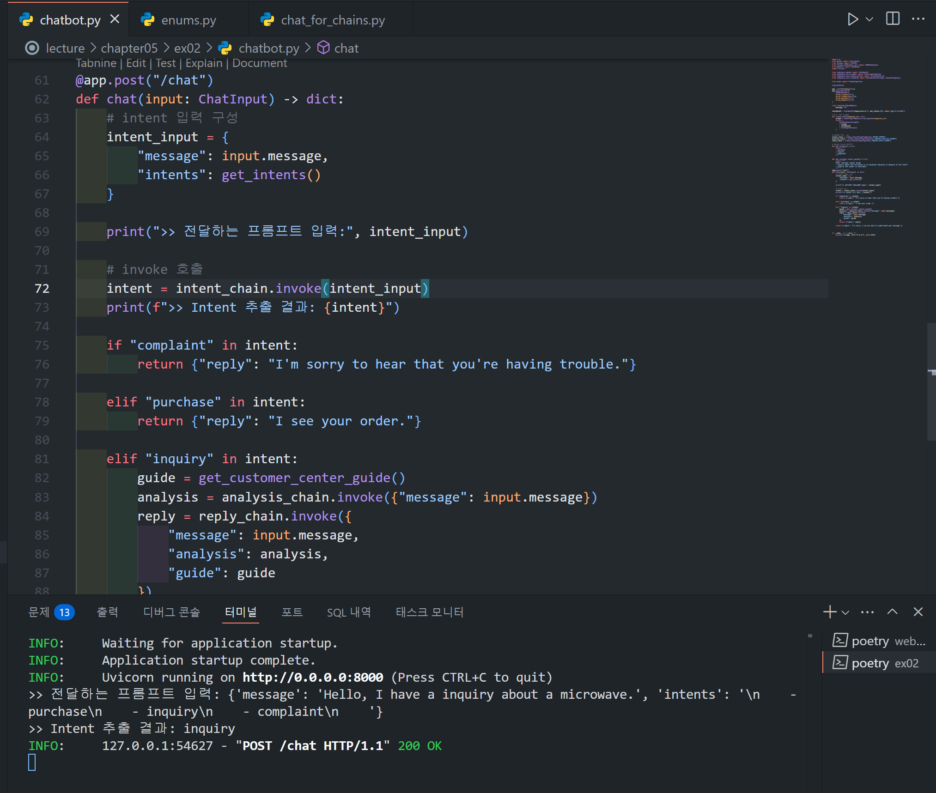936x793 pixels.
Task: Open the chat symbol breadcrumb
Action: (346, 48)
